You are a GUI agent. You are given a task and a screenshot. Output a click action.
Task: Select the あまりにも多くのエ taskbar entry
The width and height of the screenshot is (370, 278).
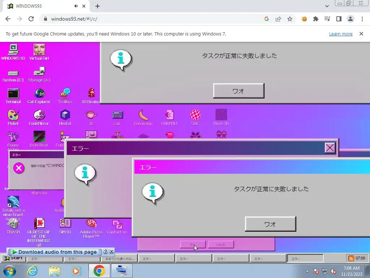pos(119,258)
